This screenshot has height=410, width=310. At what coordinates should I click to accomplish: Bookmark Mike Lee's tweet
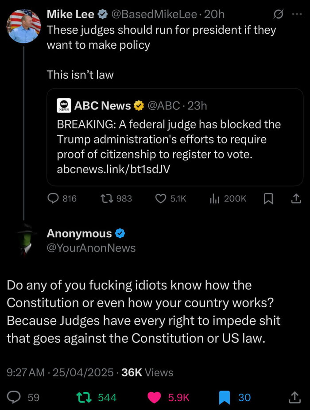(268, 198)
